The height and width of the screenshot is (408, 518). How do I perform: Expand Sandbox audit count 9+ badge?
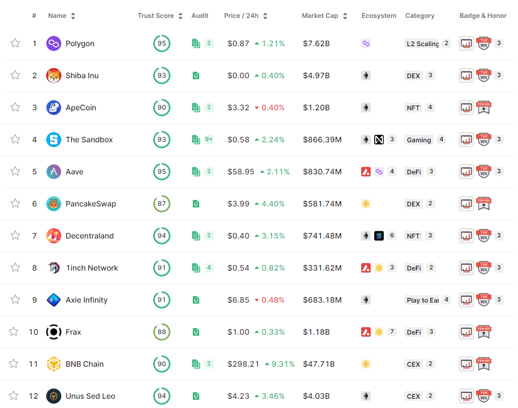coord(209,140)
